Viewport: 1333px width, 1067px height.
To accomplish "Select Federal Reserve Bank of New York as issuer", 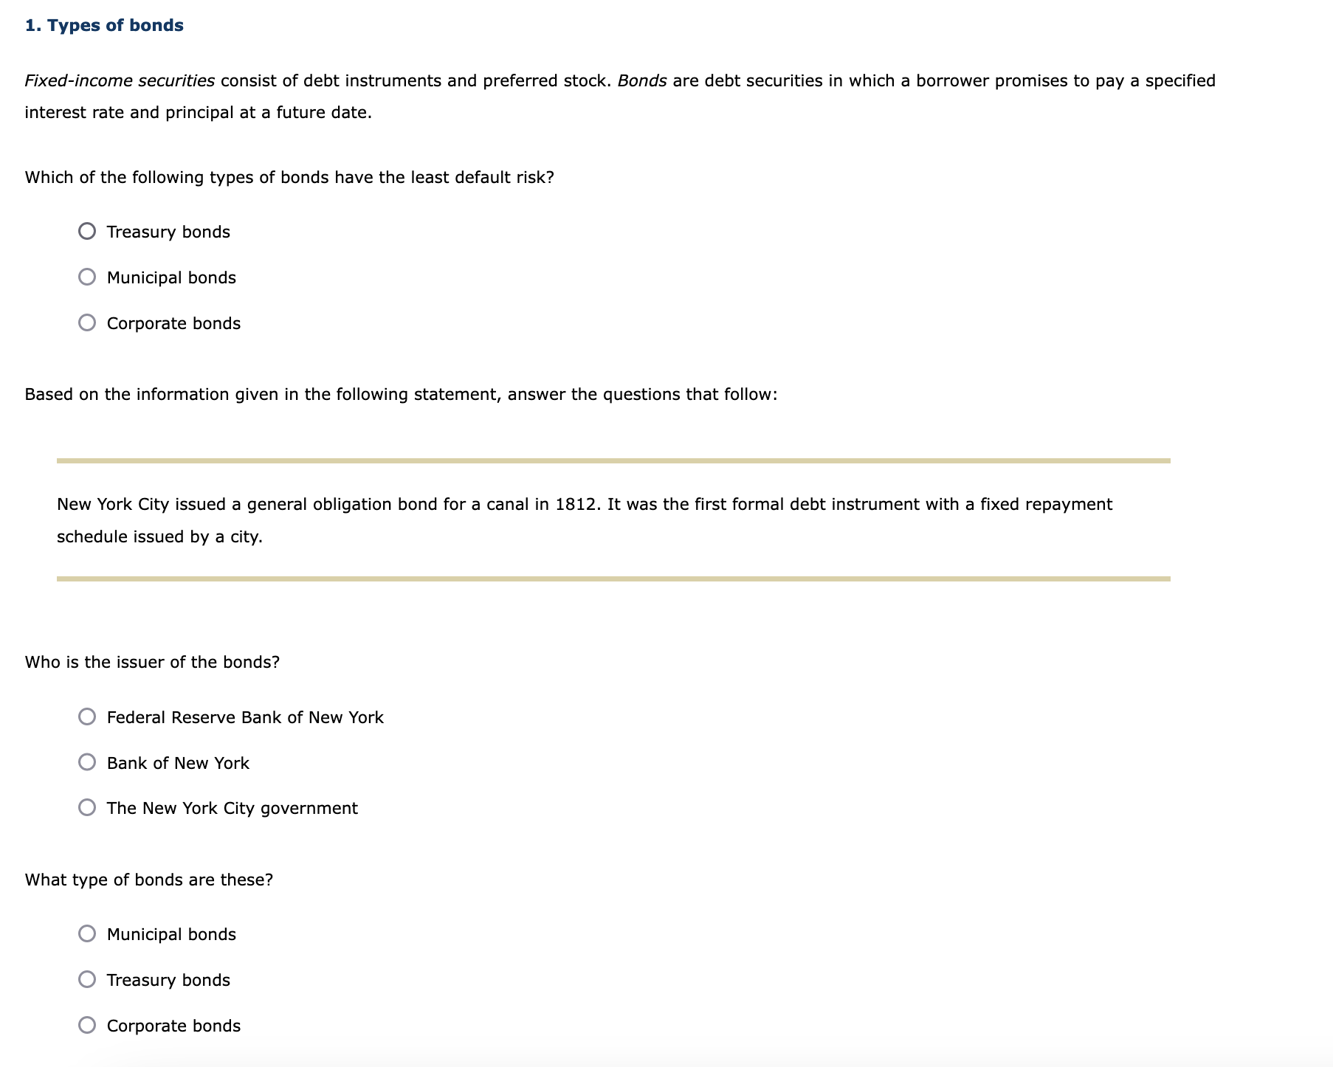I will coord(87,716).
